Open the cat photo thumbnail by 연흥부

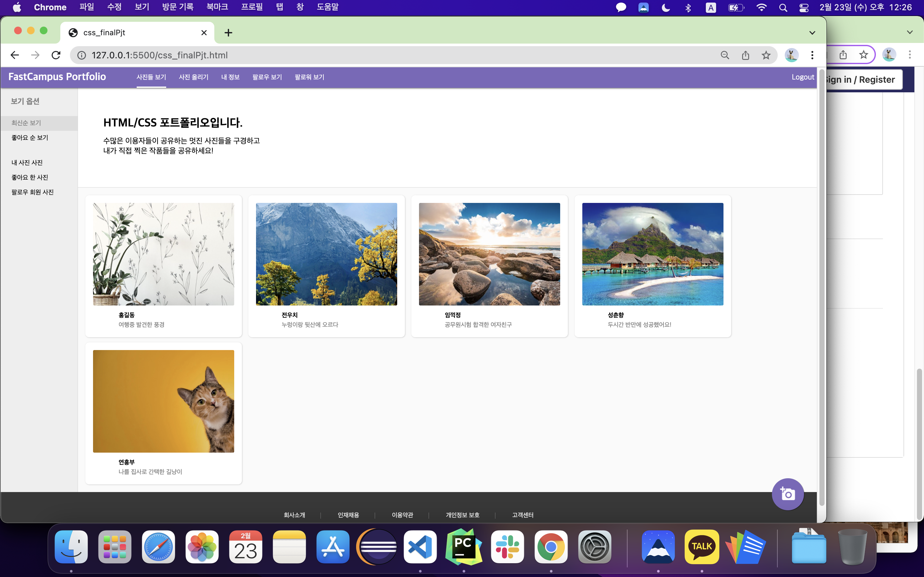(x=163, y=401)
